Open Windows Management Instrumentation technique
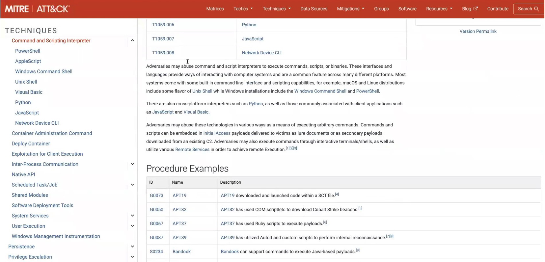This screenshot has height=262, width=545. (56, 236)
